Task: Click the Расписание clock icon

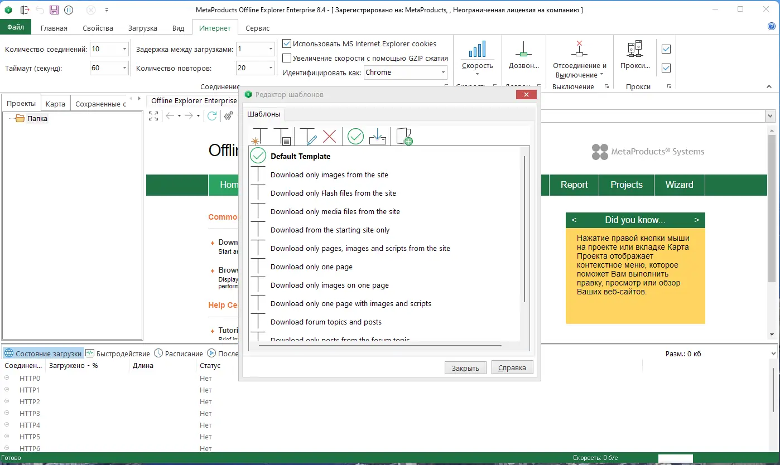Action: 158,353
